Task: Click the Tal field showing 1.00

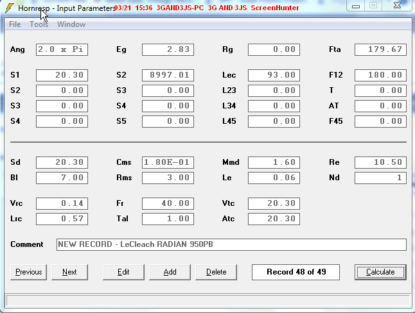Action: [x=168, y=219]
